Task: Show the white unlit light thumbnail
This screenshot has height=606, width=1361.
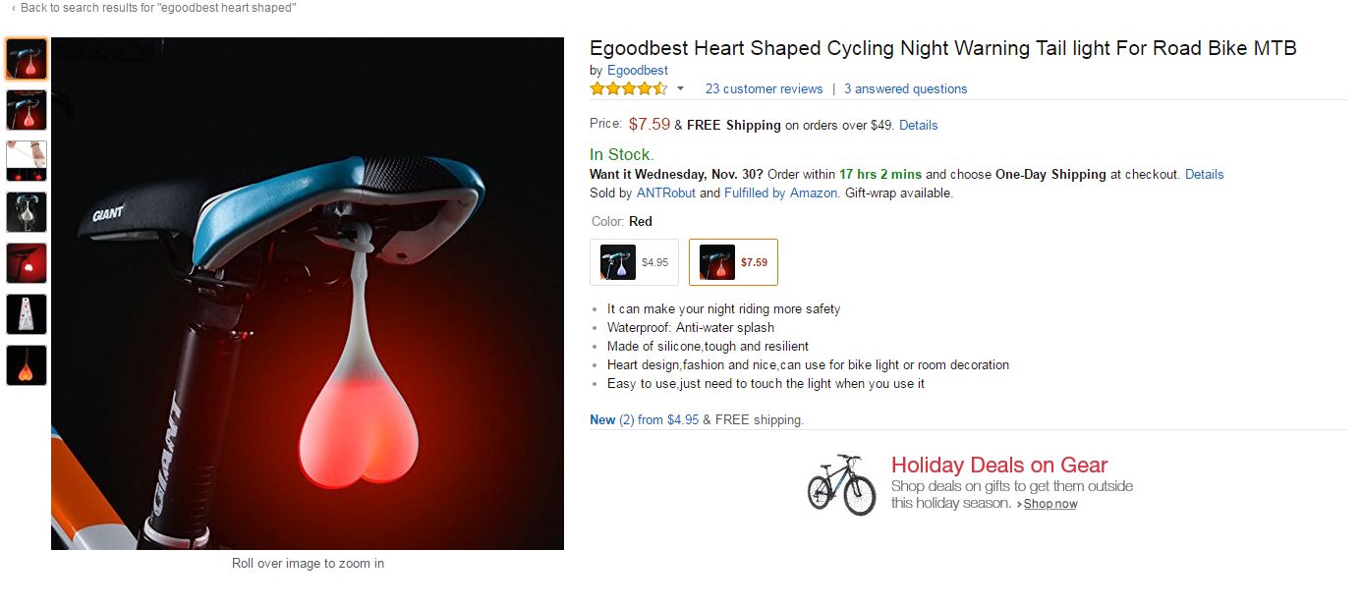Action: point(27,212)
